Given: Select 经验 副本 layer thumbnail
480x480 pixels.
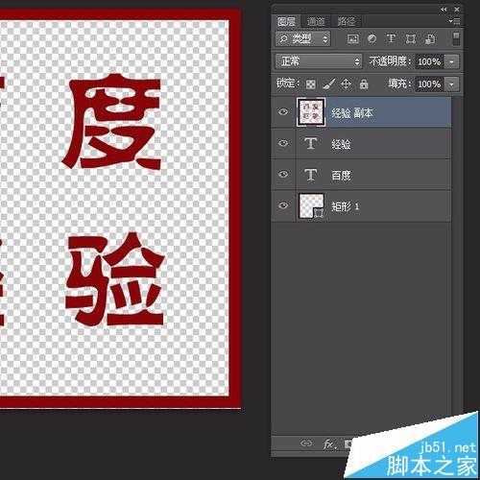Looking at the screenshot, I should pos(311,112).
